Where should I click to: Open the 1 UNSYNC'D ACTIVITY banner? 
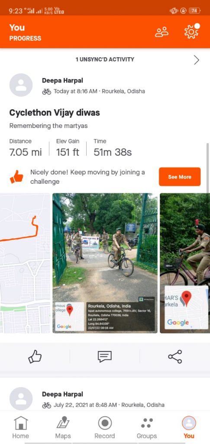(x=105, y=59)
